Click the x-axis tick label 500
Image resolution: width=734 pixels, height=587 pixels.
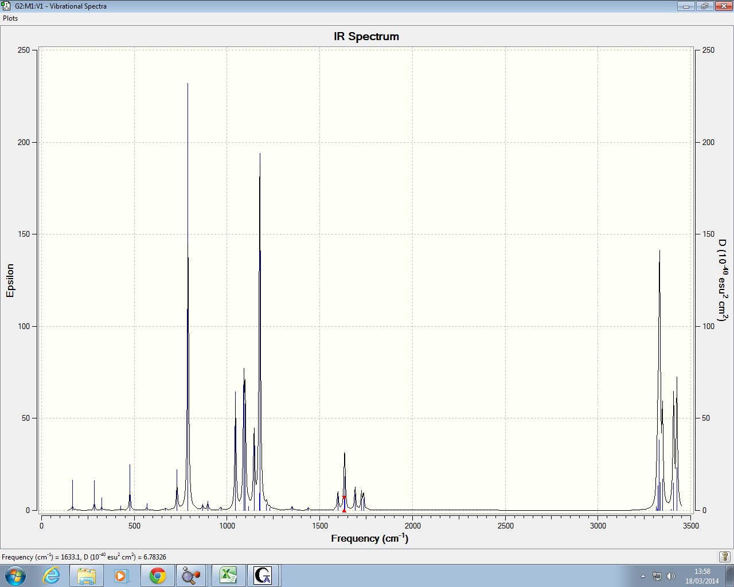(x=134, y=526)
